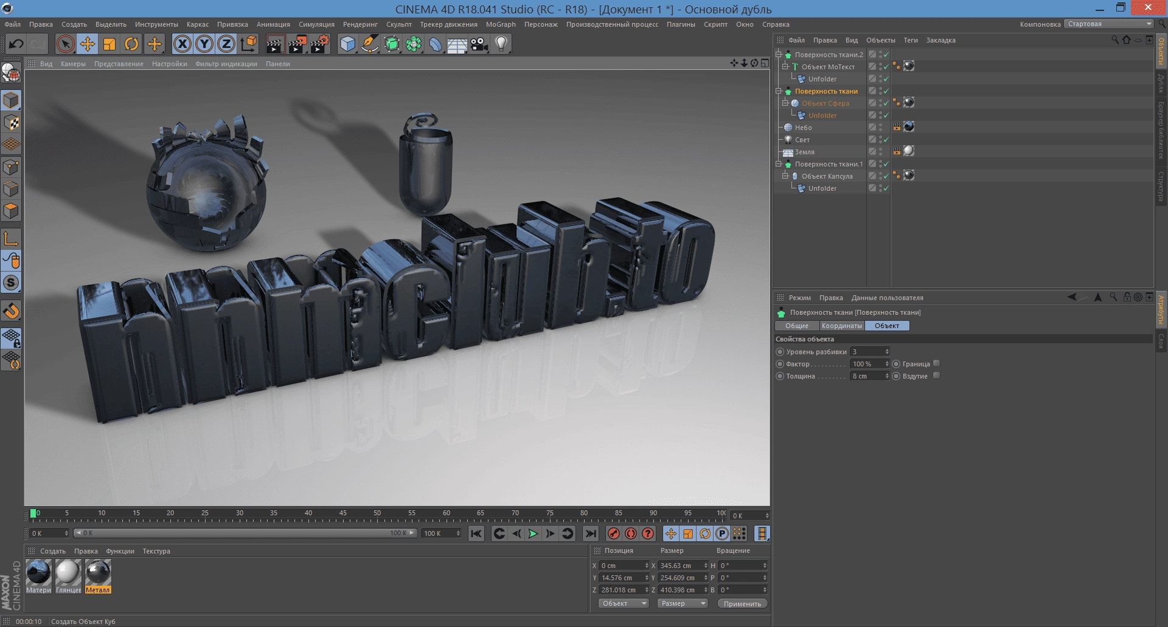The image size is (1168, 627).
Task: Select the Глянцевый white material thumbnail
Action: 68,572
